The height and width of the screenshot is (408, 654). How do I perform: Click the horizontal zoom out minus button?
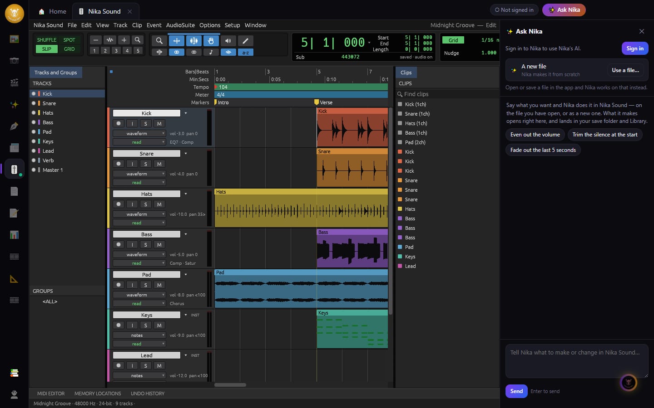[95, 40]
